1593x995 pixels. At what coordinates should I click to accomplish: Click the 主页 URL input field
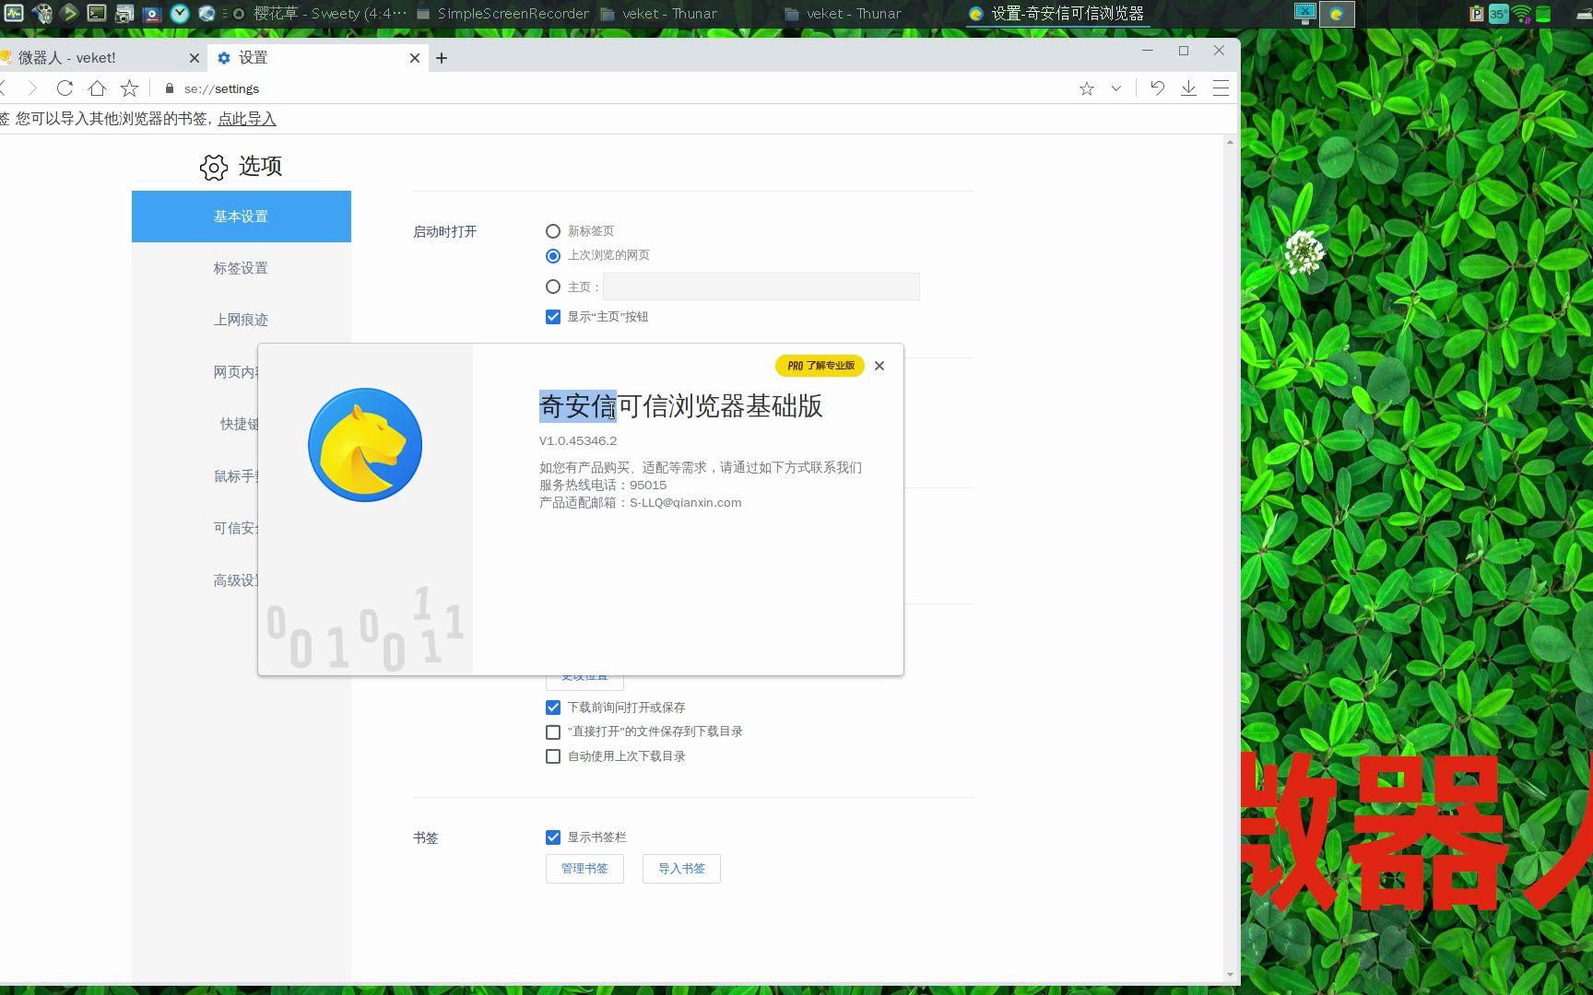(761, 287)
